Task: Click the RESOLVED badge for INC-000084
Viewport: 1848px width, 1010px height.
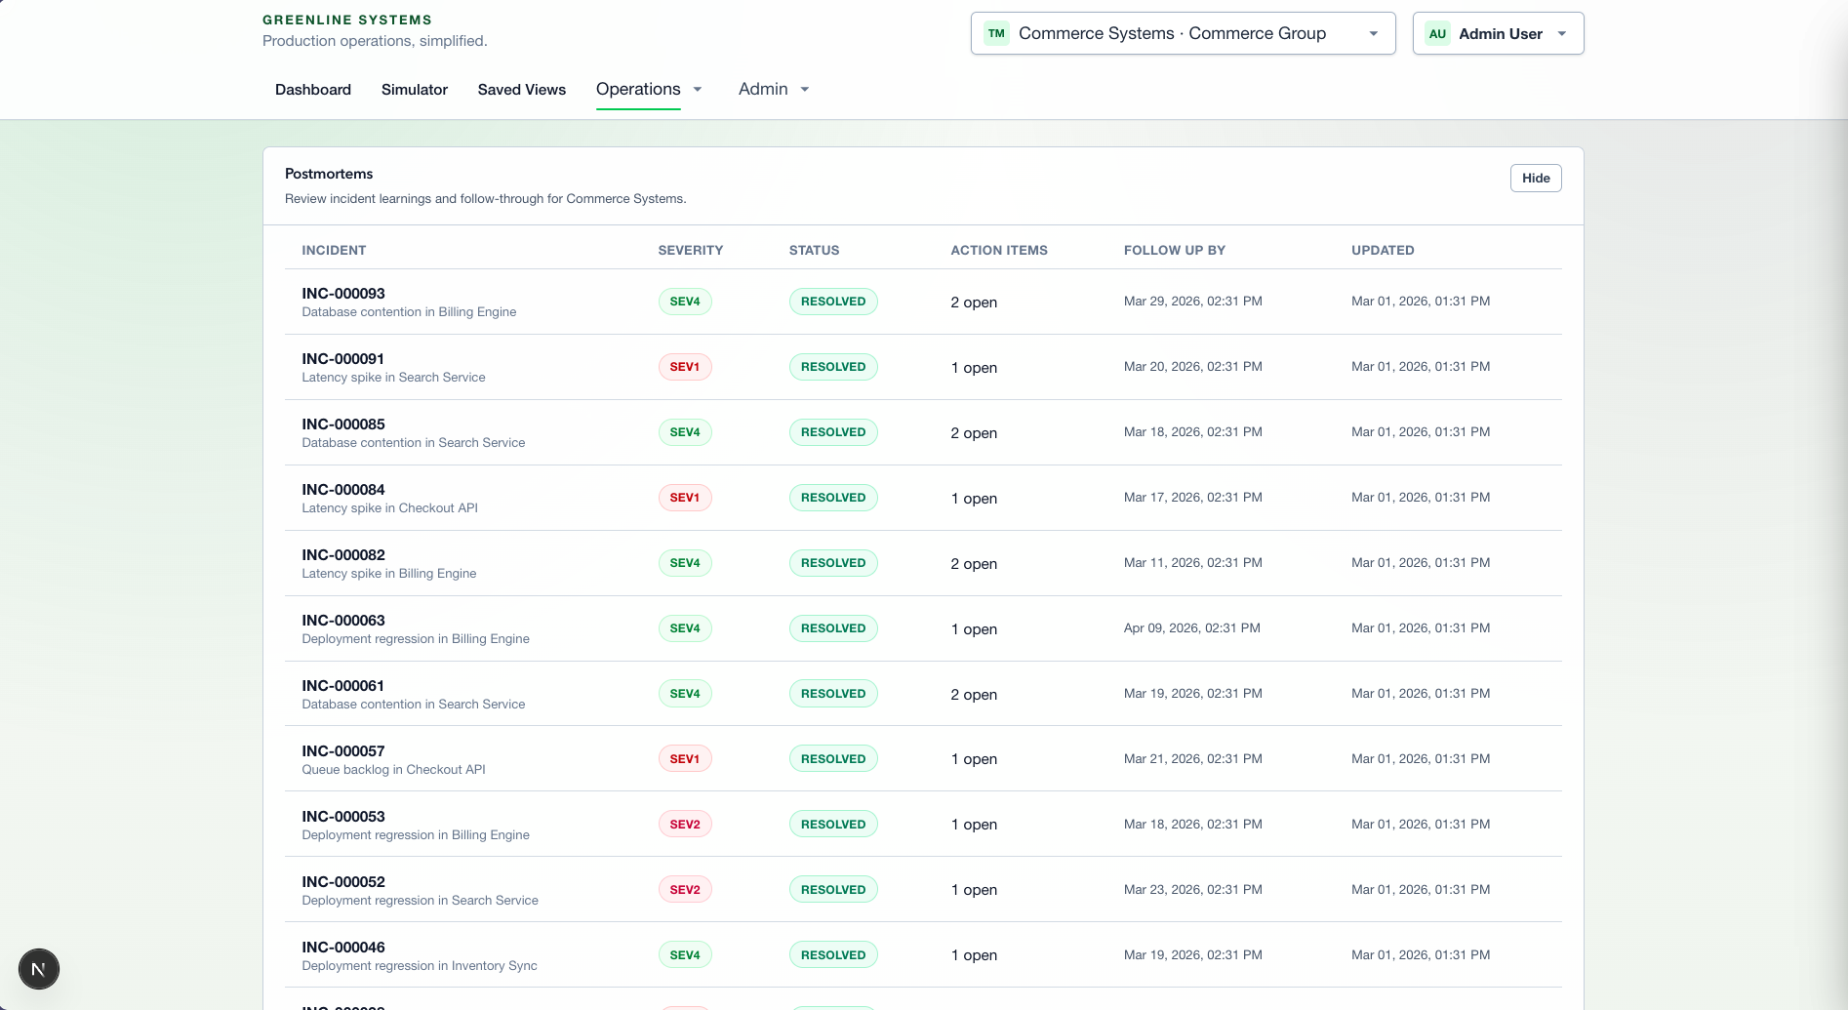Action: pos(832,498)
